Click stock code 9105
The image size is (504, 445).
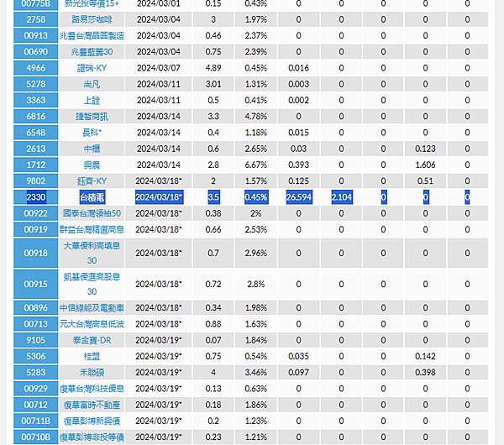tap(35, 340)
